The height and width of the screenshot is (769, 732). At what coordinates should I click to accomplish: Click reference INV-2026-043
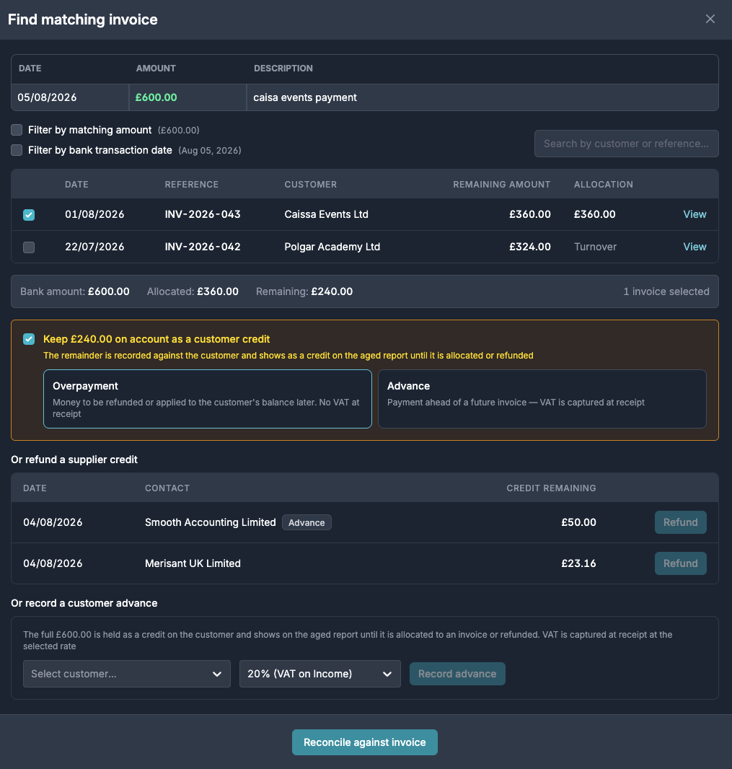point(203,214)
